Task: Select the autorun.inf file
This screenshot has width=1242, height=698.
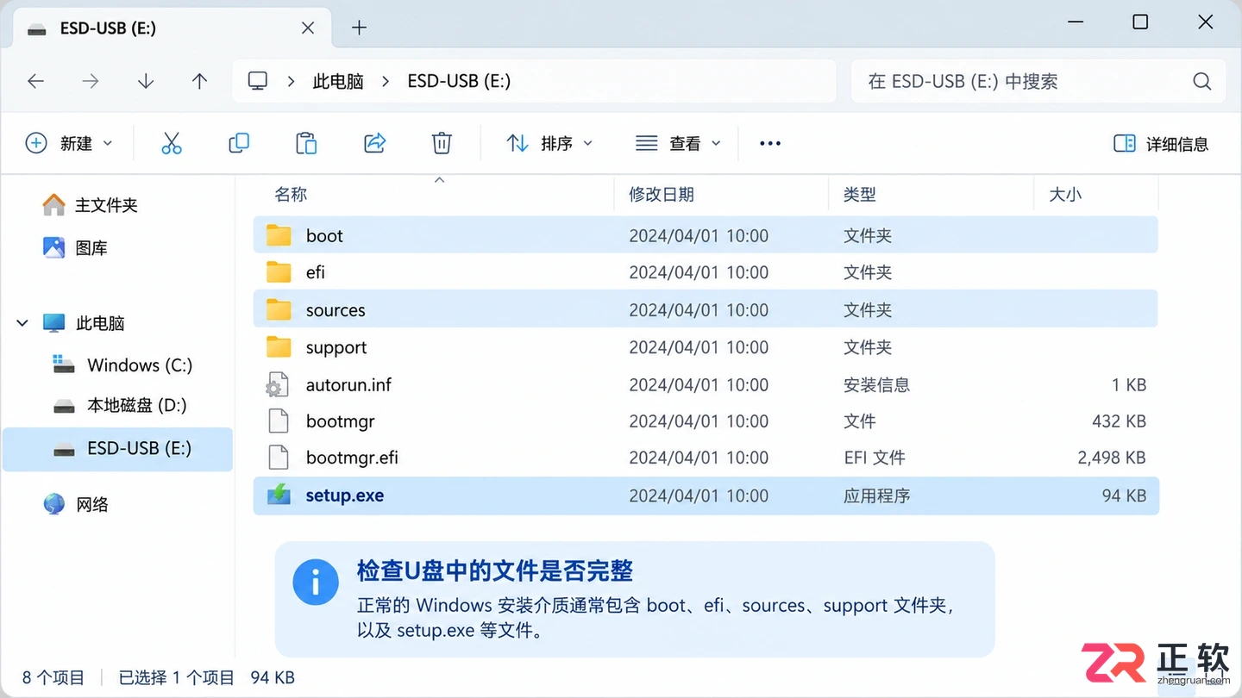Action: [x=706, y=384]
